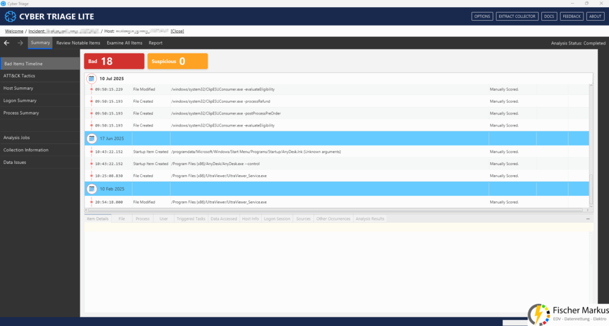The height and width of the screenshot is (326, 609).
Task: Switch to Examine All Items tab
Action: click(124, 43)
